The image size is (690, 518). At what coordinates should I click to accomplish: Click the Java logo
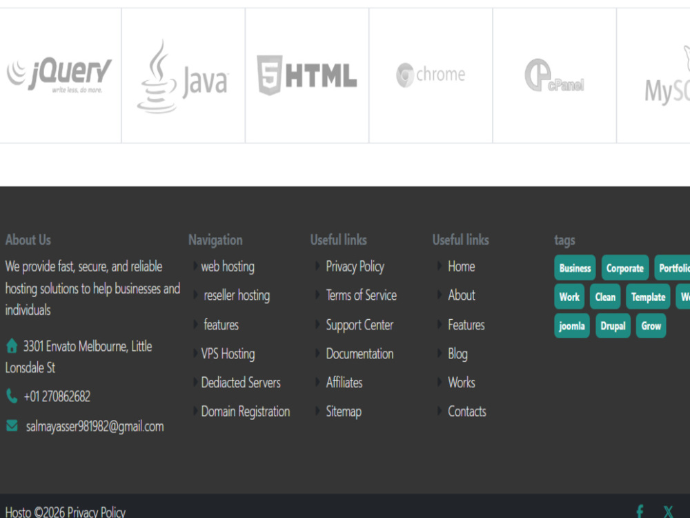pos(183,76)
